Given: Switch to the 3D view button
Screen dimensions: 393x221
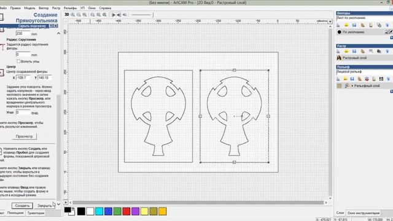Looking at the screenshot, I should click(x=67, y=15).
